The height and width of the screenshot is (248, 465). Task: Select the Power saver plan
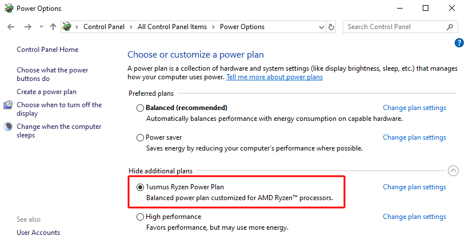(141, 137)
